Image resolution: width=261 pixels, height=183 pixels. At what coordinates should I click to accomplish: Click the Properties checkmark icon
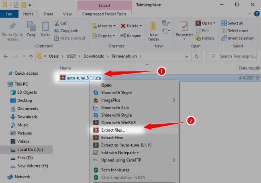184,26
